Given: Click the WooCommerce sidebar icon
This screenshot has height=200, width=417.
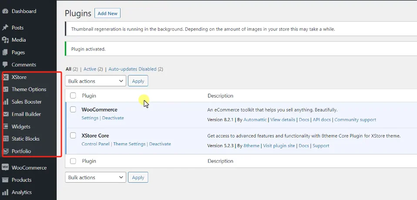Looking at the screenshot, I should (5, 167).
